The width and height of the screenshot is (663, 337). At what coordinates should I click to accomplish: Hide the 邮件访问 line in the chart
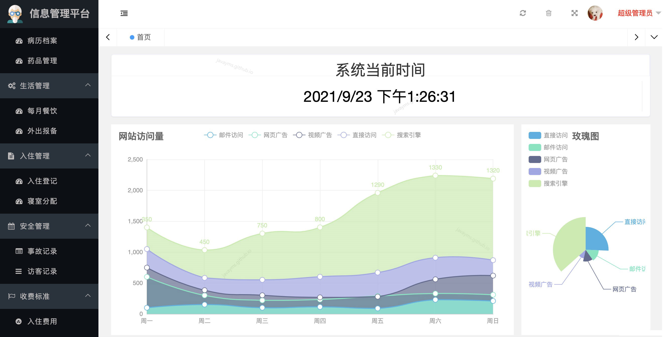230,135
